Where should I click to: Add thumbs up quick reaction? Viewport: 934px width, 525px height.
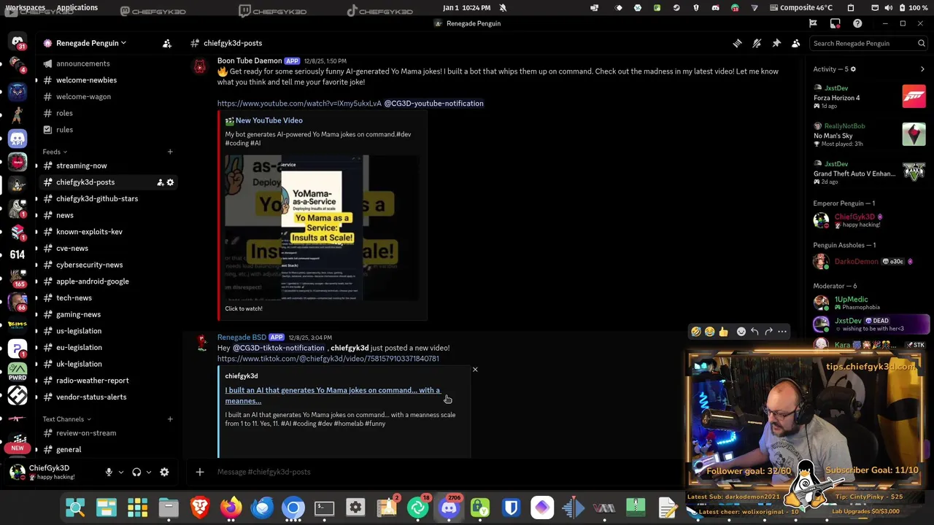click(x=723, y=332)
